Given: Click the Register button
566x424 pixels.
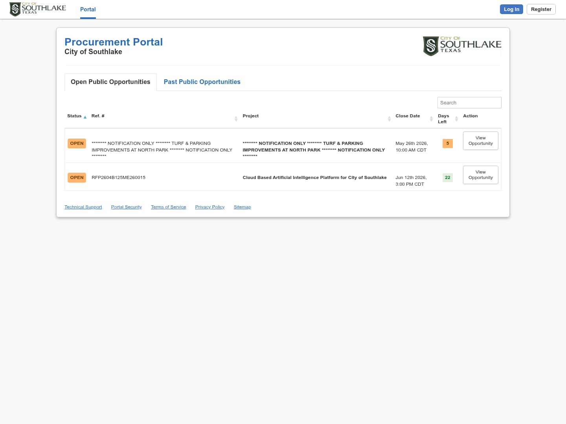Looking at the screenshot, I should pyautogui.click(x=541, y=9).
